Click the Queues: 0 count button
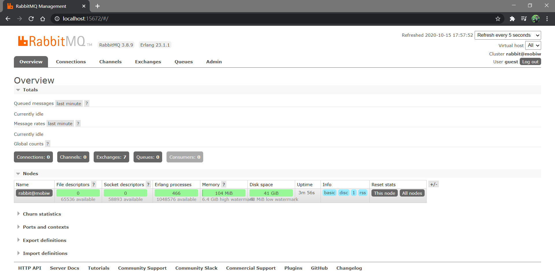This screenshot has height=274, width=555. pos(148,157)
